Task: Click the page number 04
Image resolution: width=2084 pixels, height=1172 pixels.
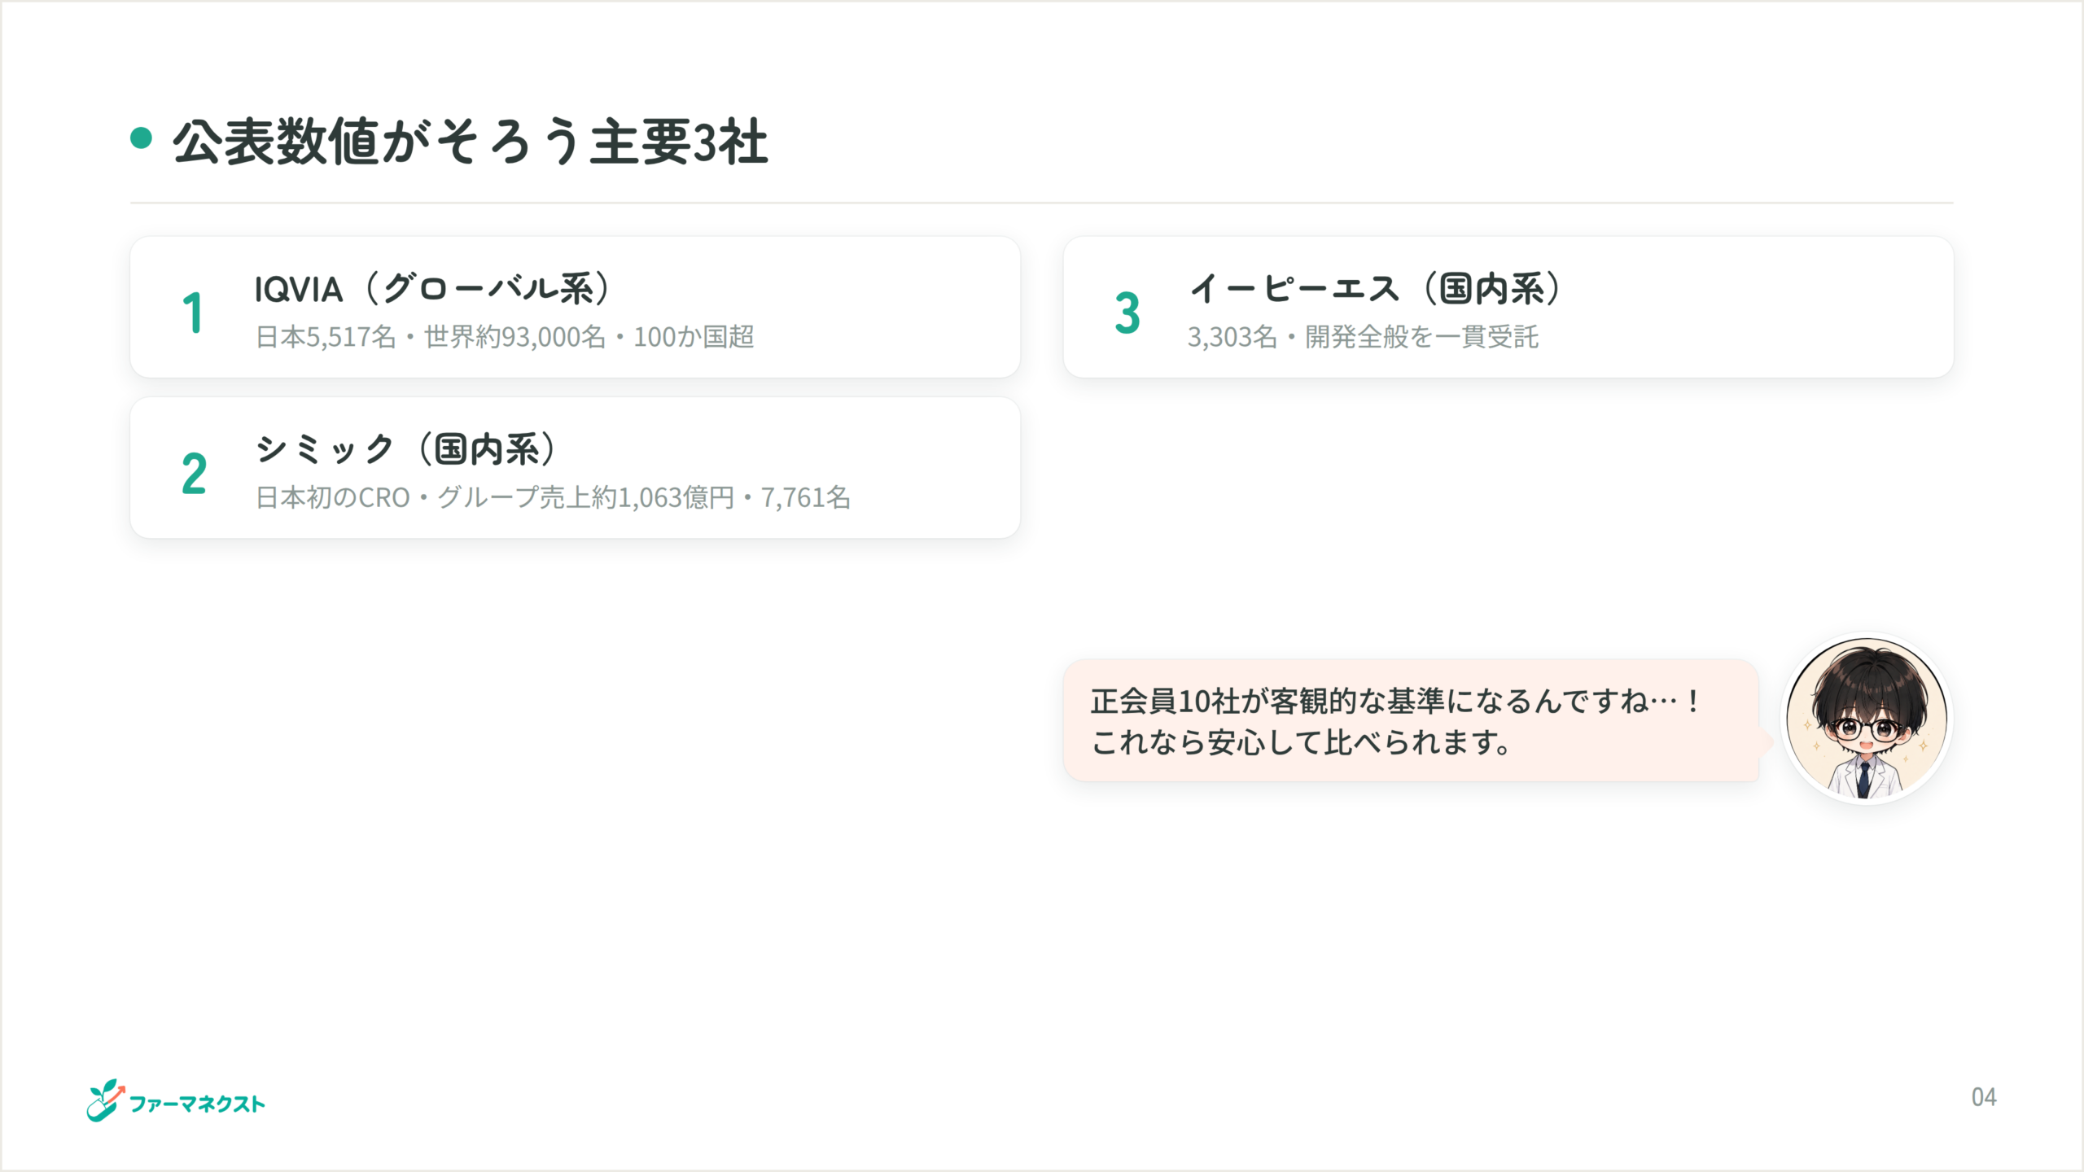Action: point(1984,1097)
